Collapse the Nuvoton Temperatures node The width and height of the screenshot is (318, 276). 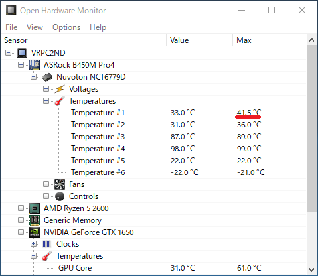click(46, 101)
